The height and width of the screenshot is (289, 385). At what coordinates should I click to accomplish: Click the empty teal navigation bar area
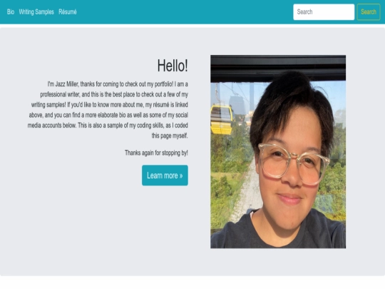point(184,12)
